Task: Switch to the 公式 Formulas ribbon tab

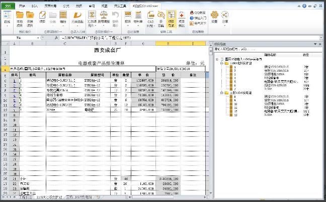Action: click(66, 6)
